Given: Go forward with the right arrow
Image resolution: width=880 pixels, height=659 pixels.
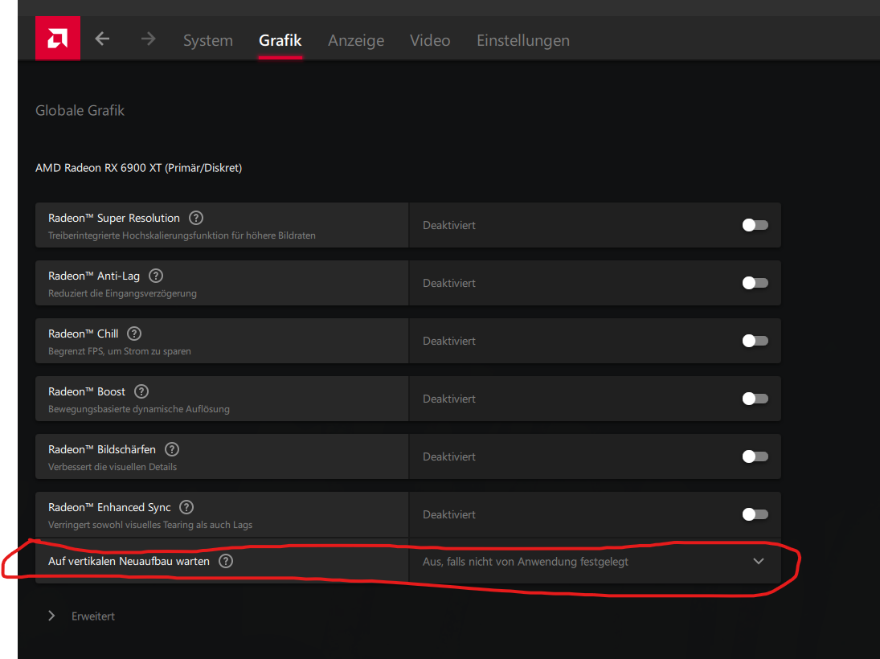Looking at the screenshot, I should click(148, 39).
